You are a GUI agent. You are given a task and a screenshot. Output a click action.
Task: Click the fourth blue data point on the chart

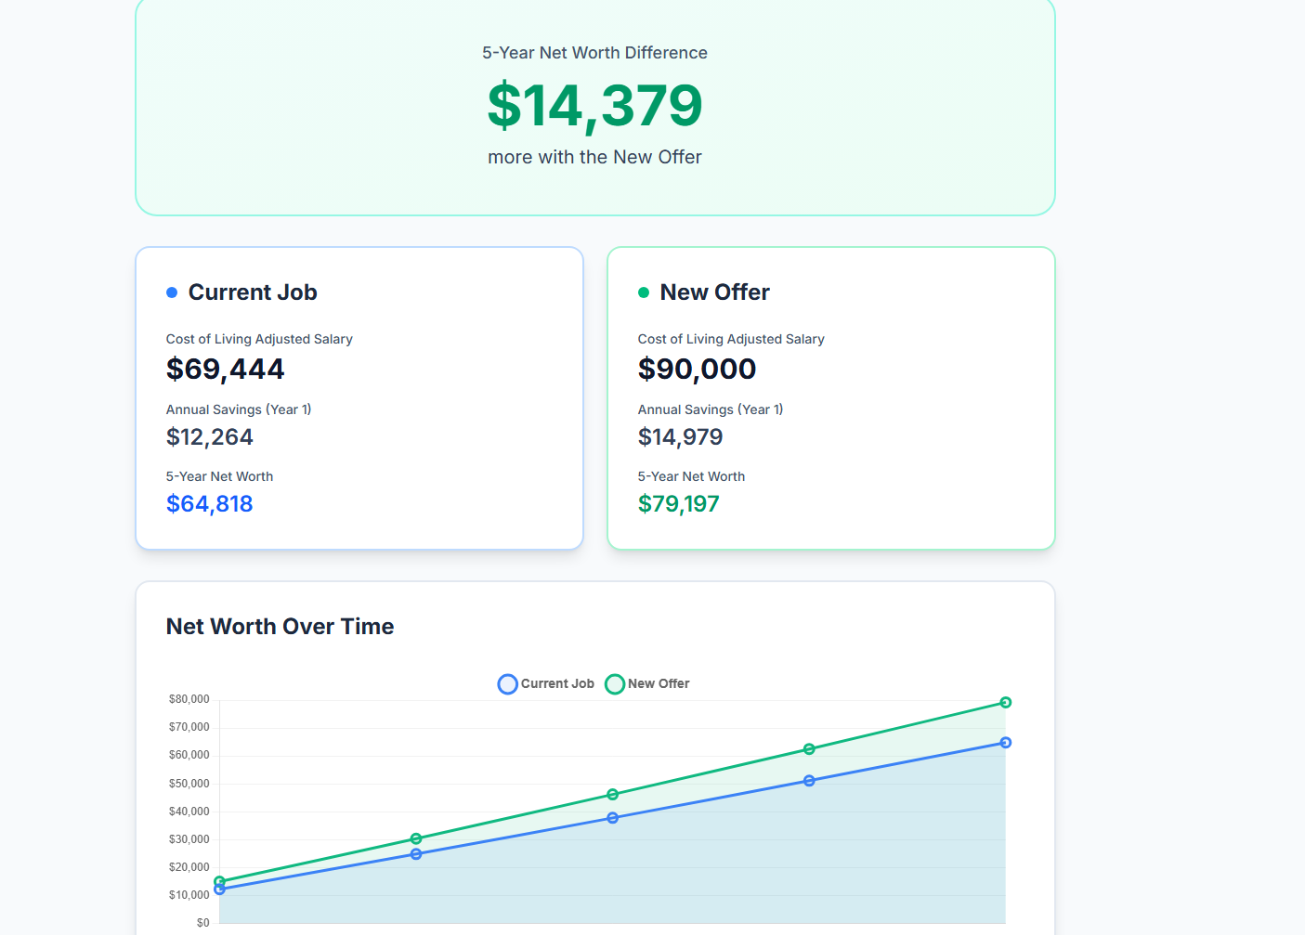click(809, 780)
